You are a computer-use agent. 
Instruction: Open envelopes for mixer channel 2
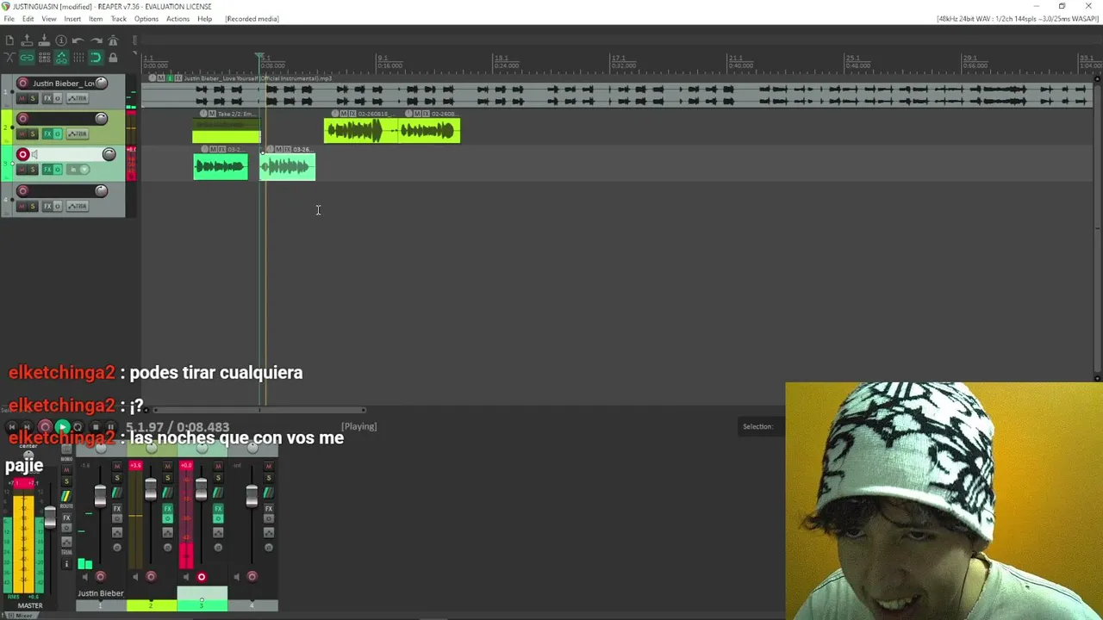point(168,534)
